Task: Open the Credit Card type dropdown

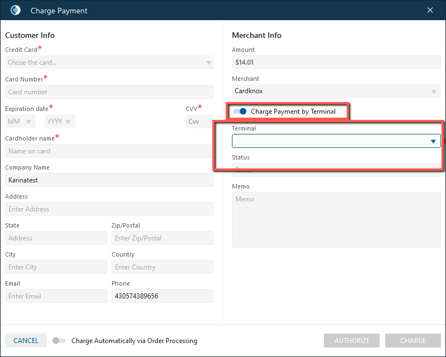Action: point(109,62)
